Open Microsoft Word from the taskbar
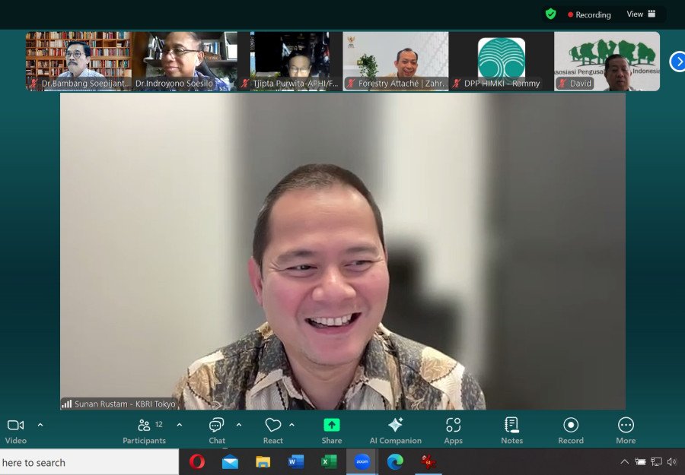This screenshot has height=475, width=685. [x=296, y=461]
